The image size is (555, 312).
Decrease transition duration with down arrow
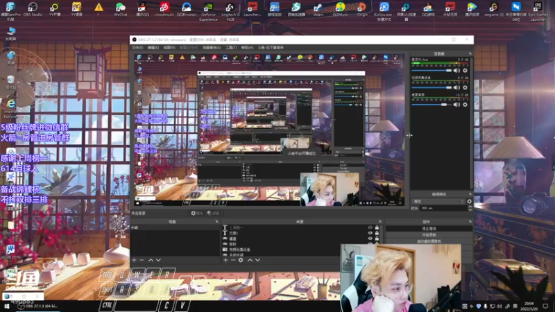[x=470, y=210]
